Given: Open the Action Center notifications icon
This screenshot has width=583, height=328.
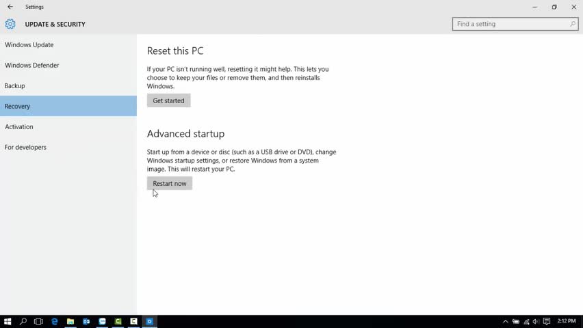Looking at the screenshot, I should 547,321.
